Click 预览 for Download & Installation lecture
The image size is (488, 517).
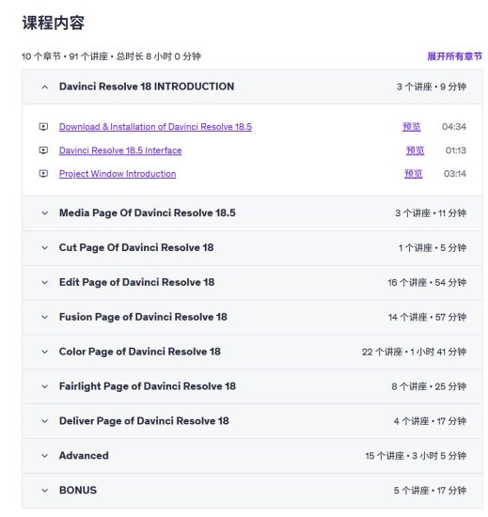coord(412,127)
